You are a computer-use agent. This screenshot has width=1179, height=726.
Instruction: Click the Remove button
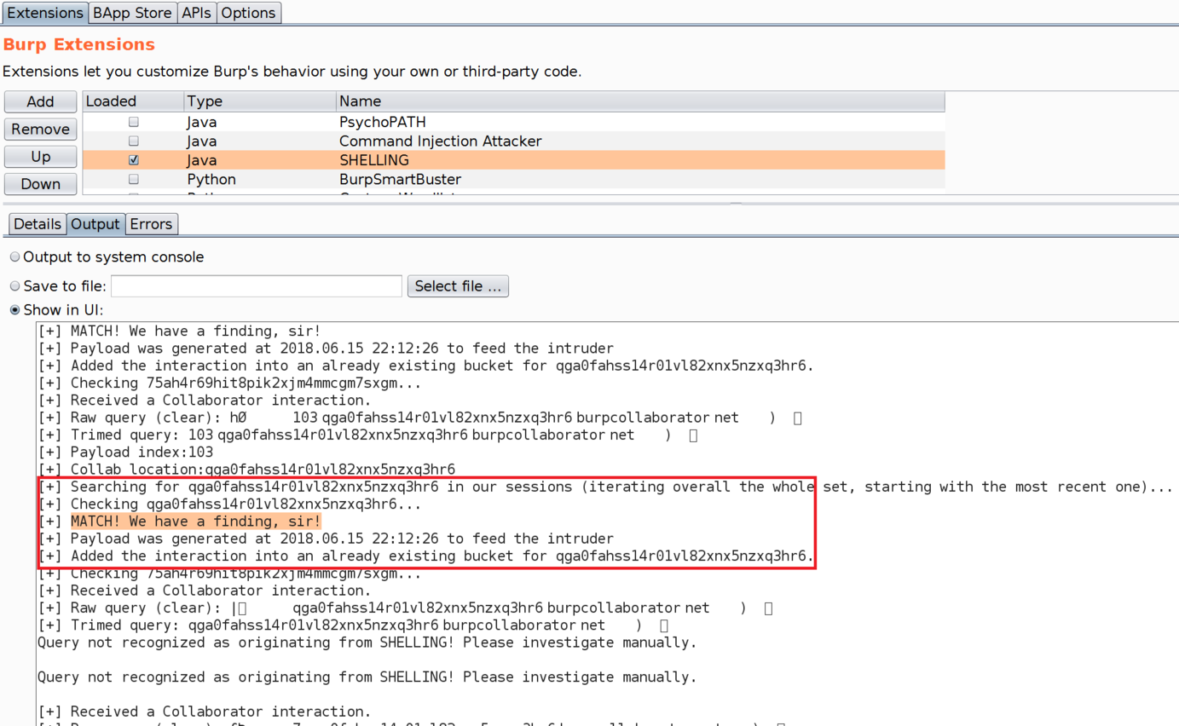pos(40,129)
